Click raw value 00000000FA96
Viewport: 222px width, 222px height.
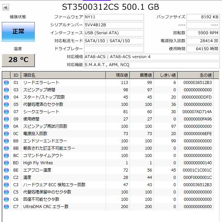[x=198, y=119]
